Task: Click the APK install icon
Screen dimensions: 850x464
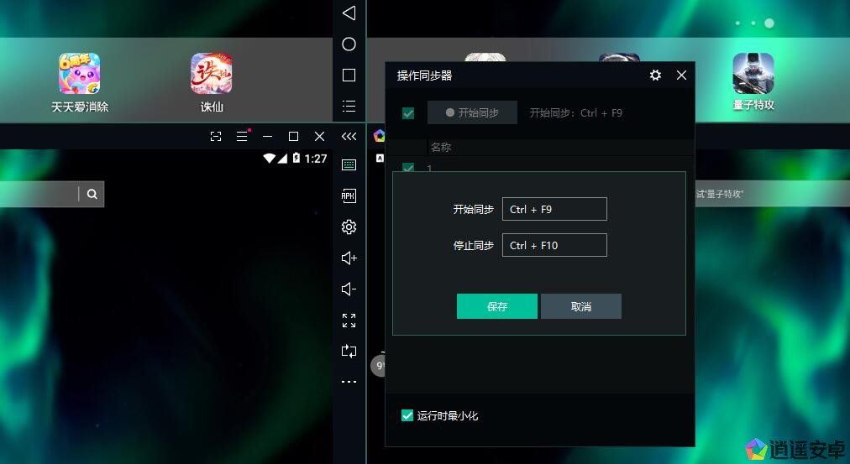Action: click(349, 196)
